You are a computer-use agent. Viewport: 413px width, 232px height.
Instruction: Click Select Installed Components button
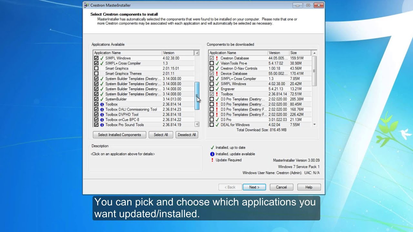tap(119, 135)
